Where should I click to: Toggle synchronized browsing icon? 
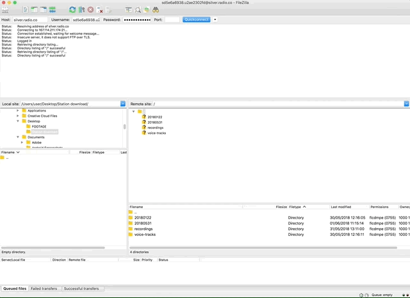[147, 10]
